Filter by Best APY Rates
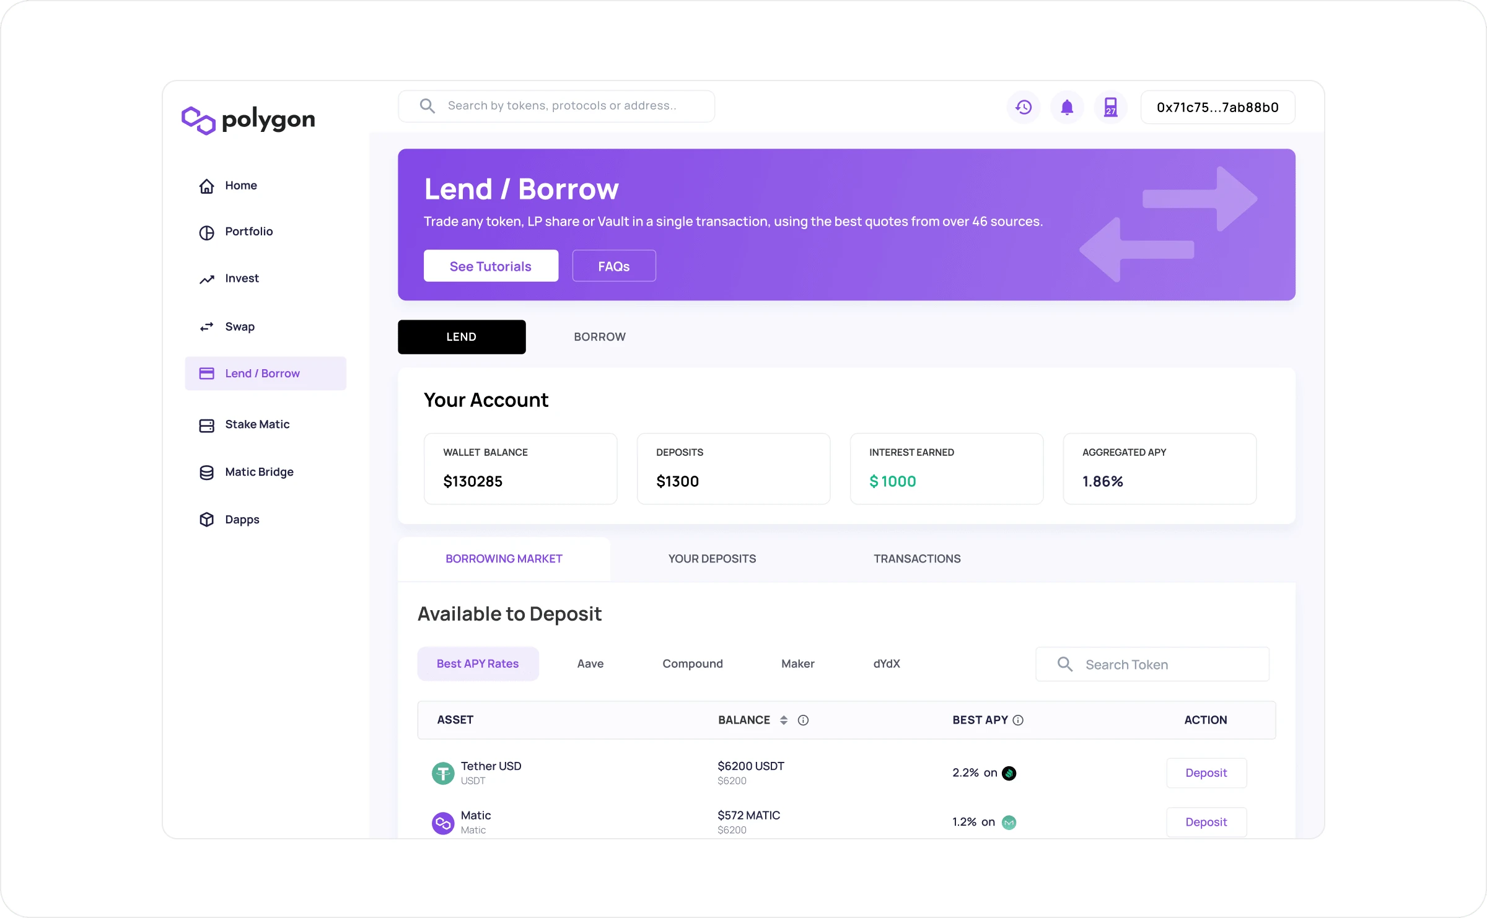The height and width of the screenshot is (918, 1487). 478,664
